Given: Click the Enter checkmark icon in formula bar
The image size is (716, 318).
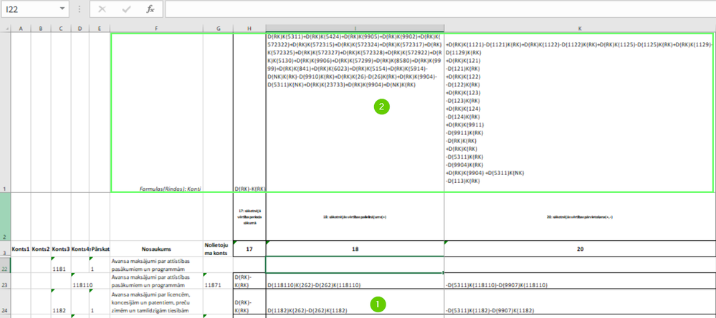Looking at the screenshot, I should [126, 9].
